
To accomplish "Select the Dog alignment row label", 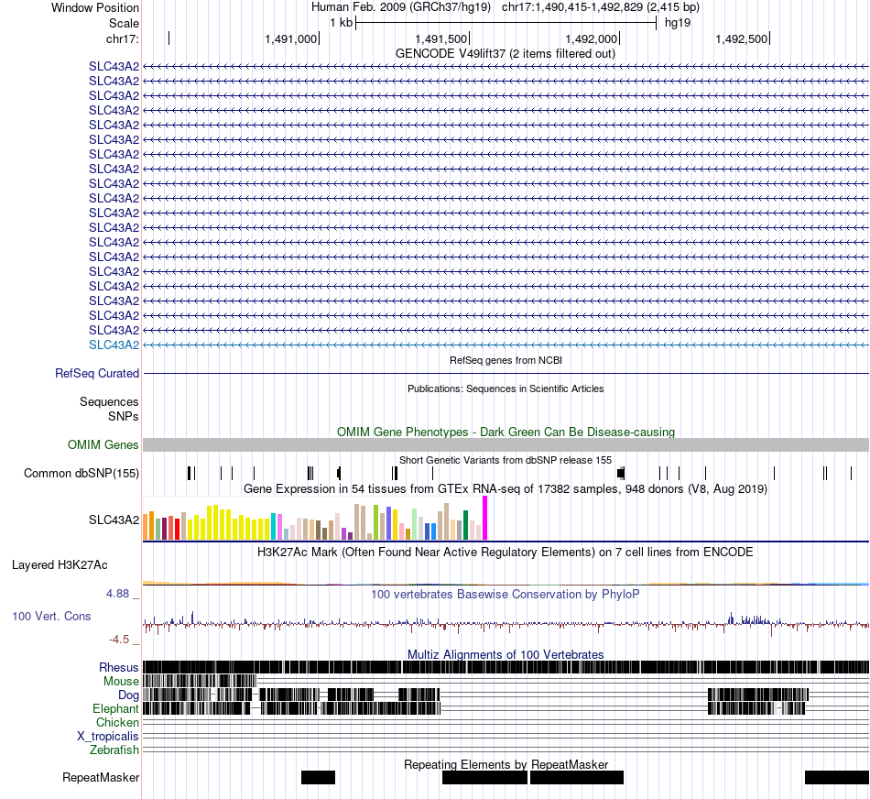I will [128, 695].
